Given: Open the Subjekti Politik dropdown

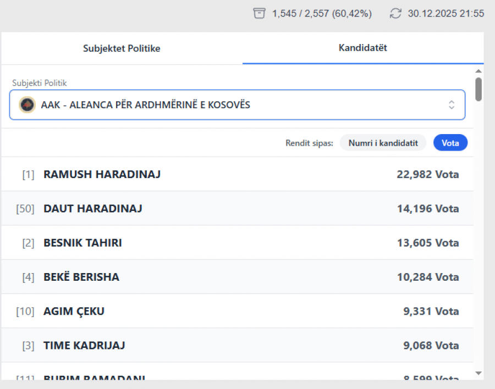Looking at the screenshot, I should point(238,105).
